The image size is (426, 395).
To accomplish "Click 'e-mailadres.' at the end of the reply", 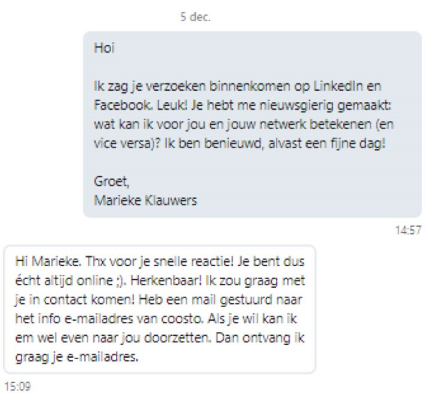I will [x=102, y=357].
